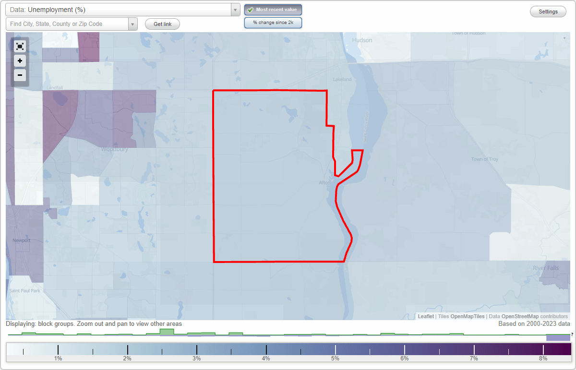Open the Unemployment (%) data selector
Viewport: 576px width, 370px height.
(120, 9)
